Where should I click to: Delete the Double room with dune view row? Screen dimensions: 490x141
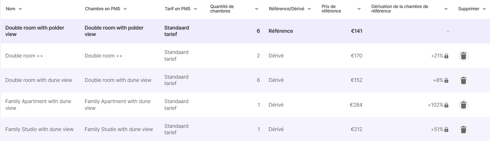(x=463, y=80)
